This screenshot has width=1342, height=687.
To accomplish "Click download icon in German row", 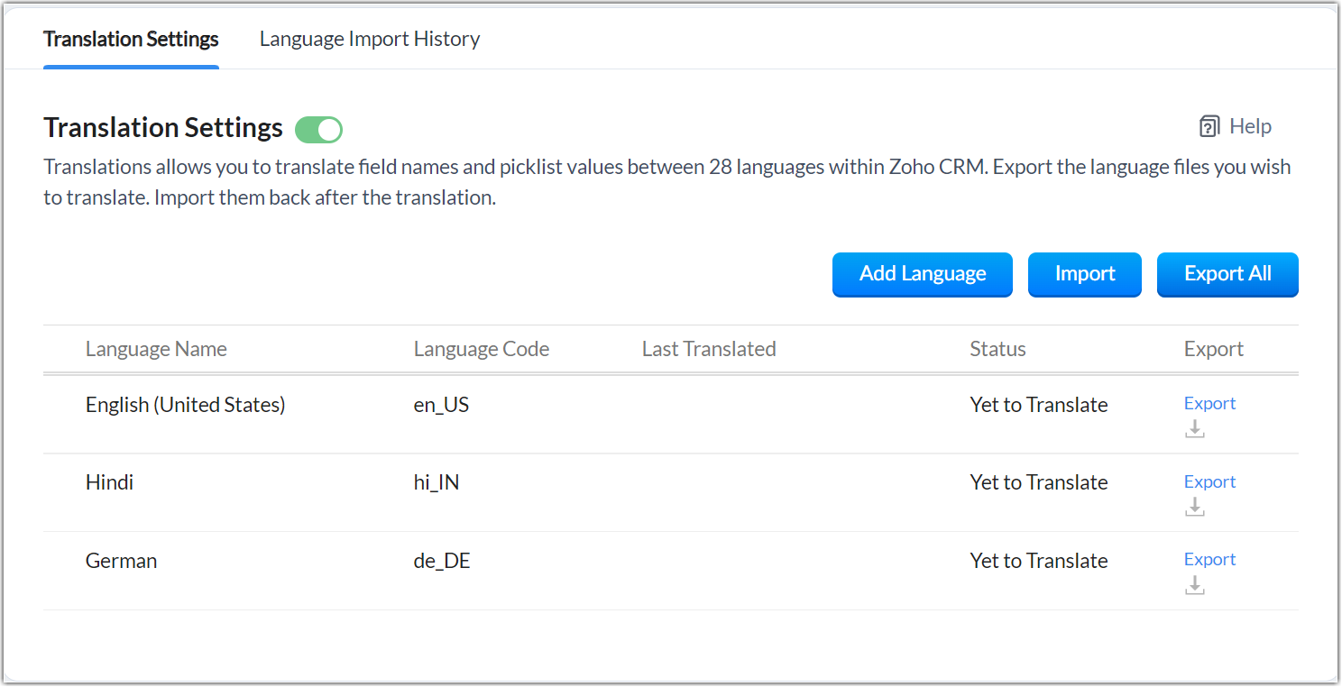I will click(1195, 585).
